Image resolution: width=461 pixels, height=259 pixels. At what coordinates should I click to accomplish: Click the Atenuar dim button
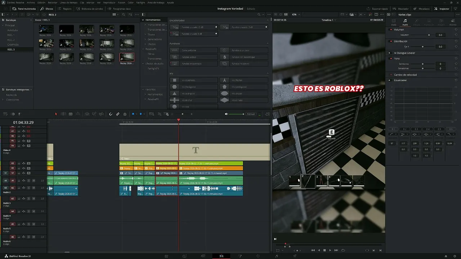coord(251,114)
